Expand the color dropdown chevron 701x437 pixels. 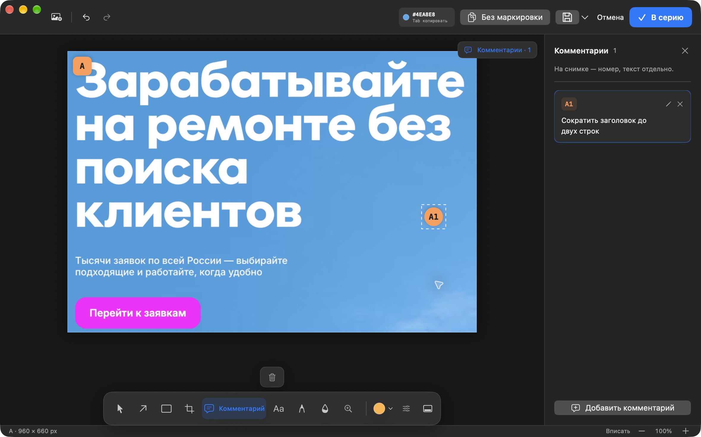pyautogui.click(x=391, y=408)
